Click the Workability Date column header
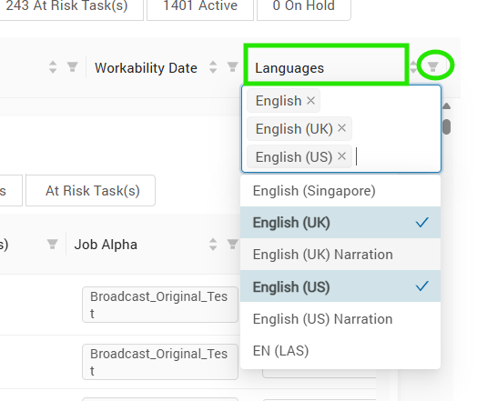This screenshot has height=401, width=477. coord(146,68)
